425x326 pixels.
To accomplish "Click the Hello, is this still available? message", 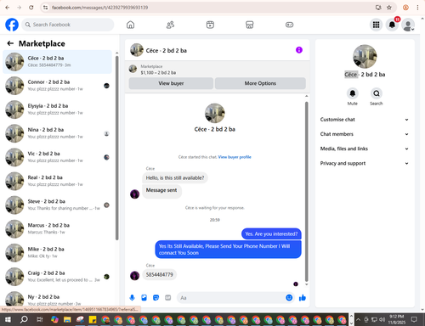I will tap(175, 178).
